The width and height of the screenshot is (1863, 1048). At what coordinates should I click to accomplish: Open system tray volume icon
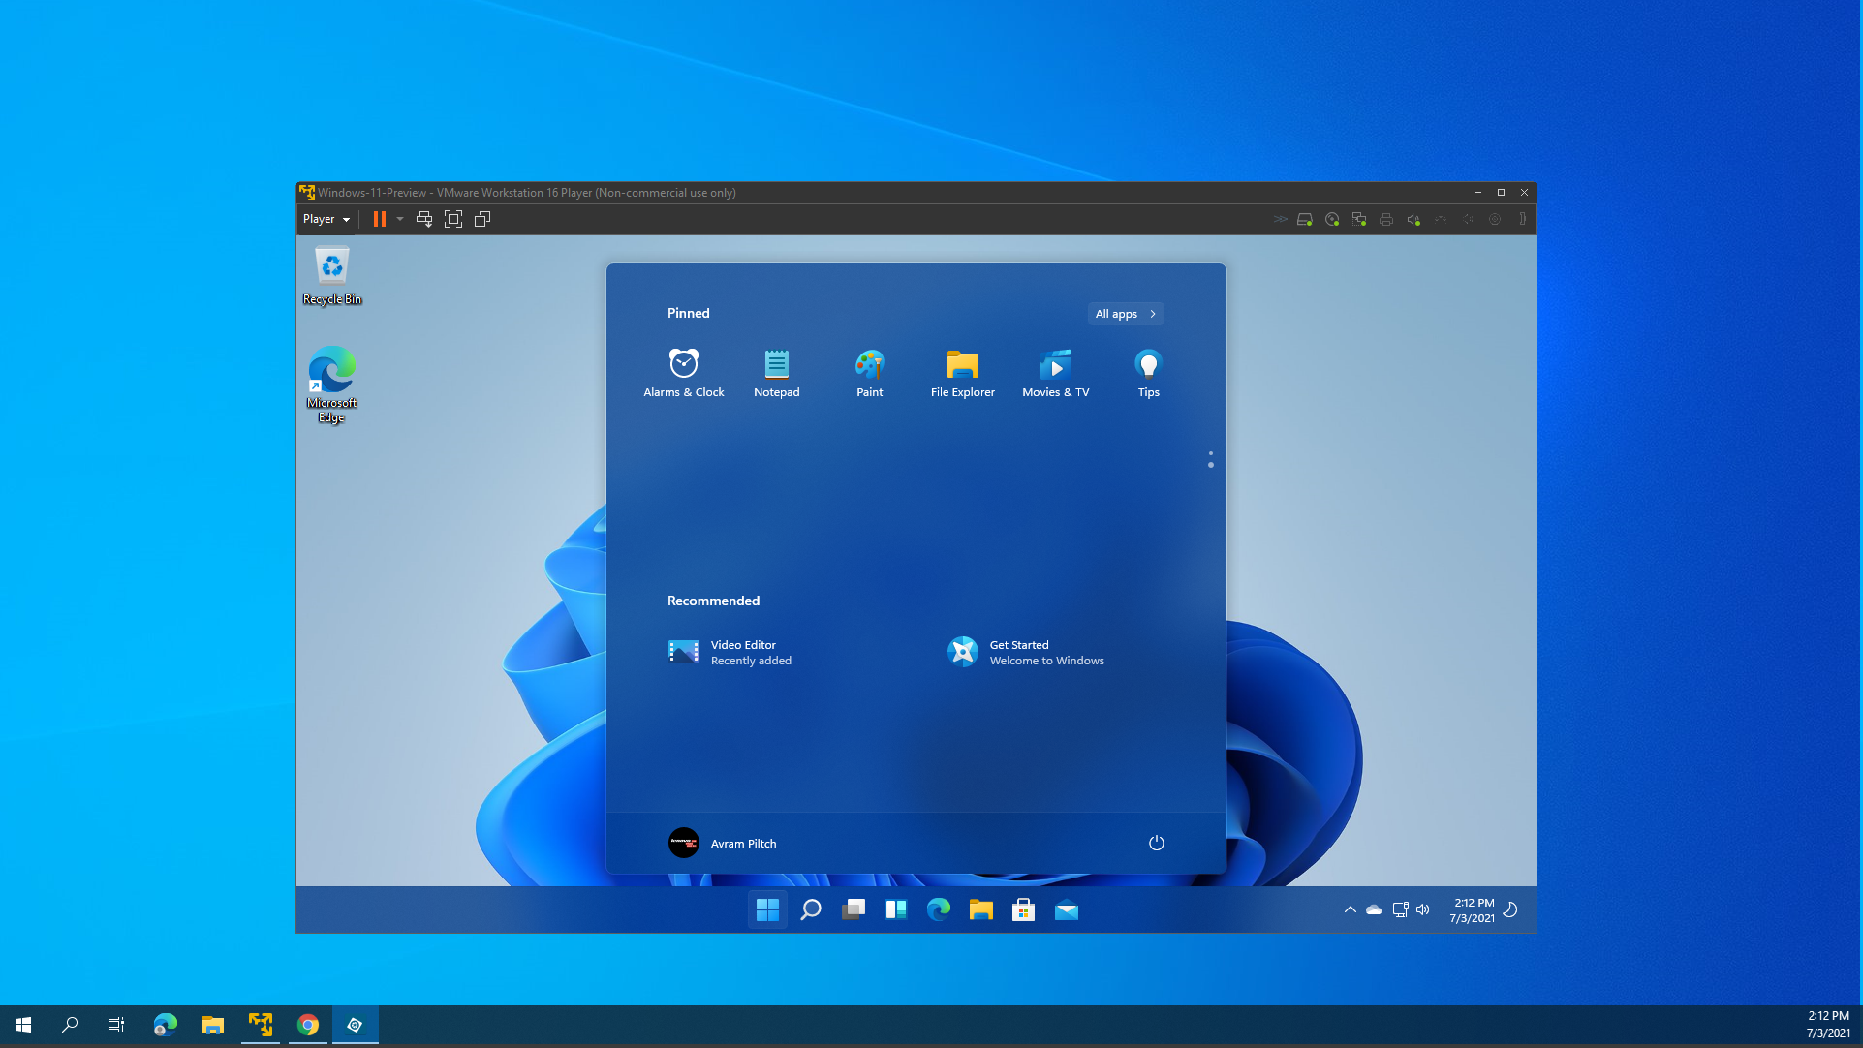[1421, 909]
